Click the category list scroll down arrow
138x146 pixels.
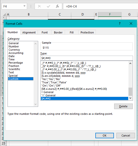35,104
